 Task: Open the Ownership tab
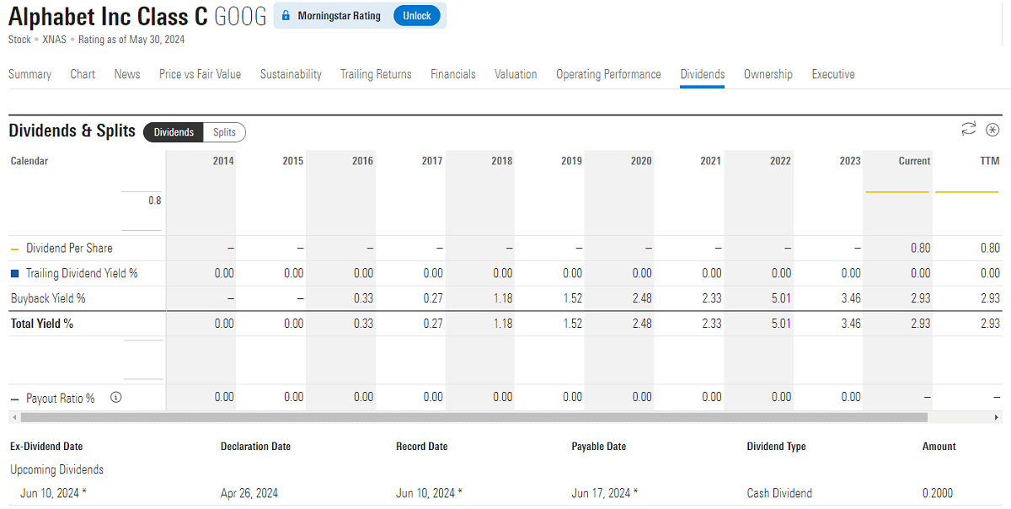(768, 74)
